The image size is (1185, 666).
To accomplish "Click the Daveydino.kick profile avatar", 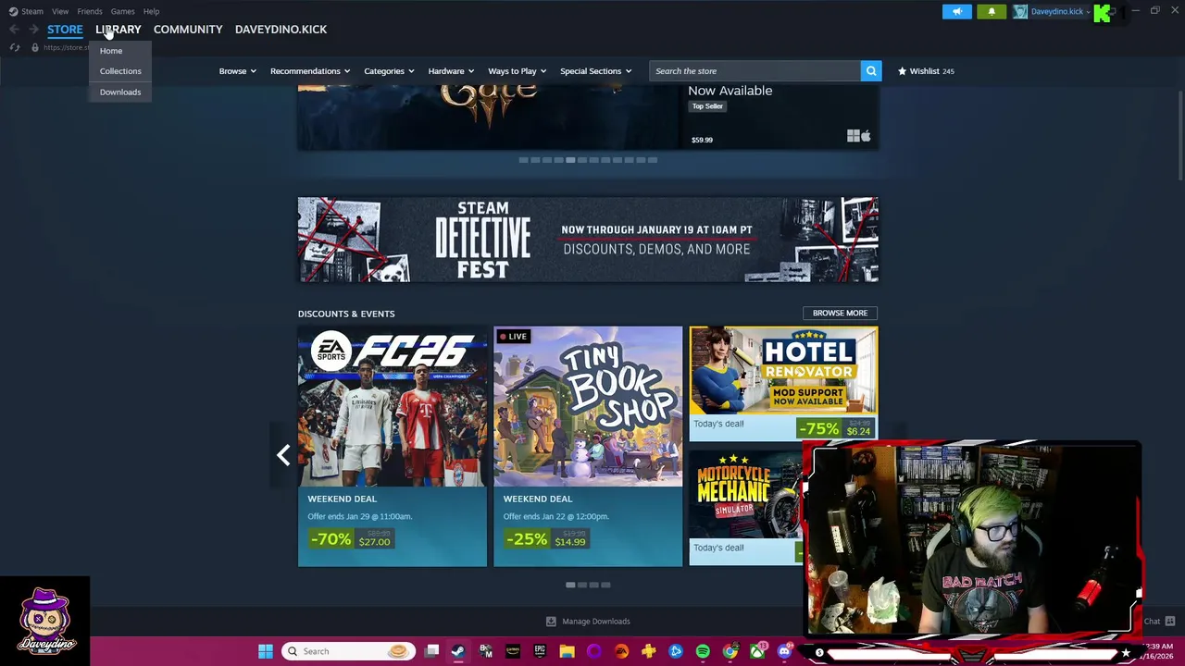I will [x=1020, y=11].
